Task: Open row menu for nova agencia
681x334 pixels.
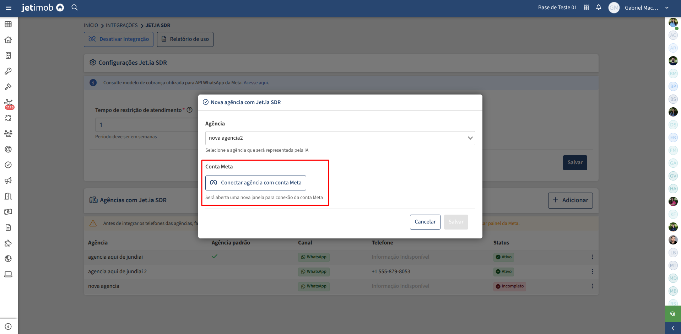Action: [592, 286]
